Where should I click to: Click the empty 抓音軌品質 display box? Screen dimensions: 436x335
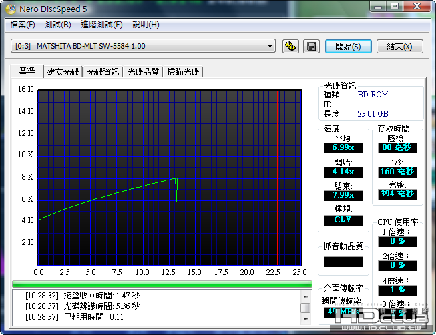[343, 262]
